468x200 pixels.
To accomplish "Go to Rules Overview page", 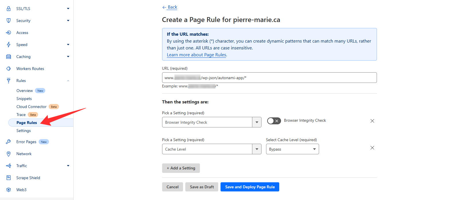I will click(25, 91).
